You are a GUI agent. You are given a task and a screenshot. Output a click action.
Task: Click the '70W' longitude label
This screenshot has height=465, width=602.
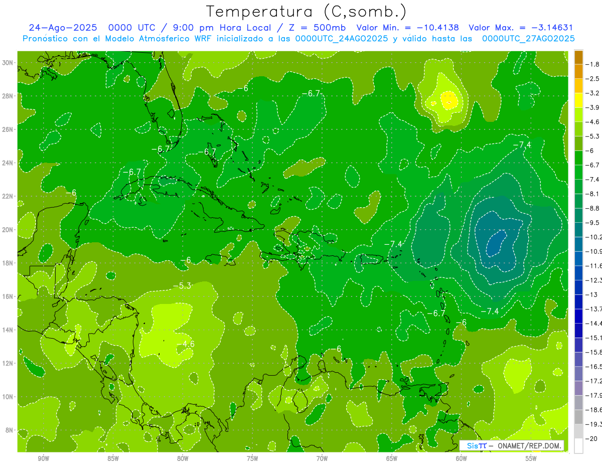click(x=322, y=459)
